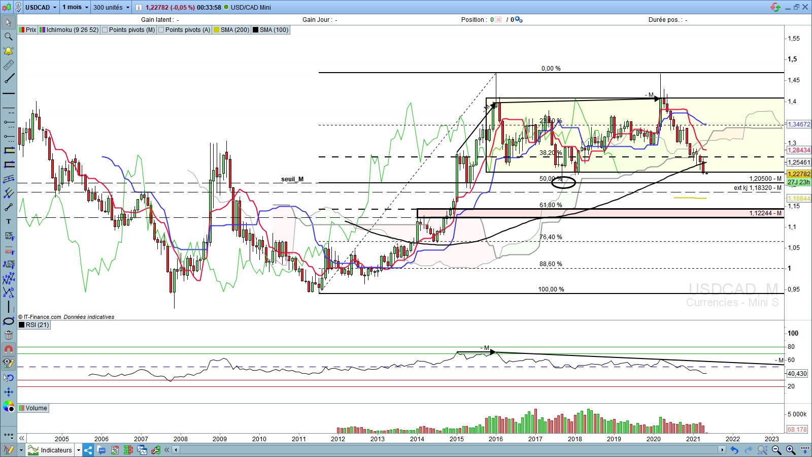The width and height of the screenshot is (812, 457).
Task: Open the trash bin to delete drawings
Action: (9, 335)
